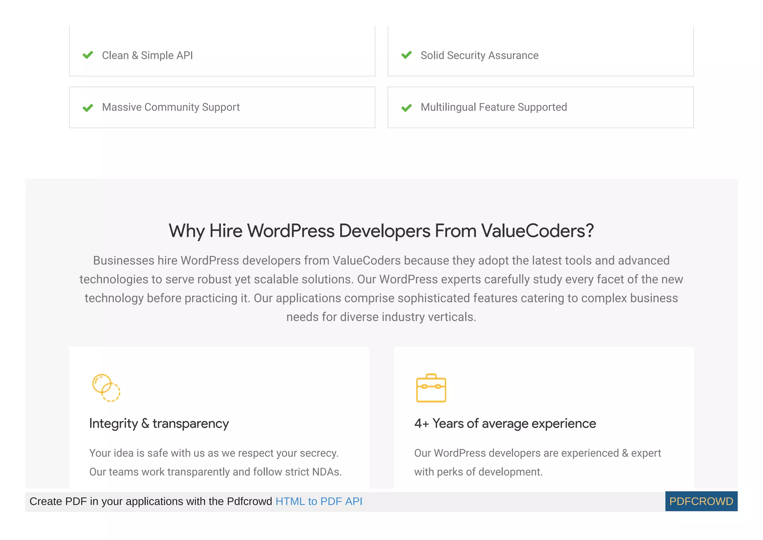
Task: Click the overlapping circles Integrity icon
Action: [106, 388]
